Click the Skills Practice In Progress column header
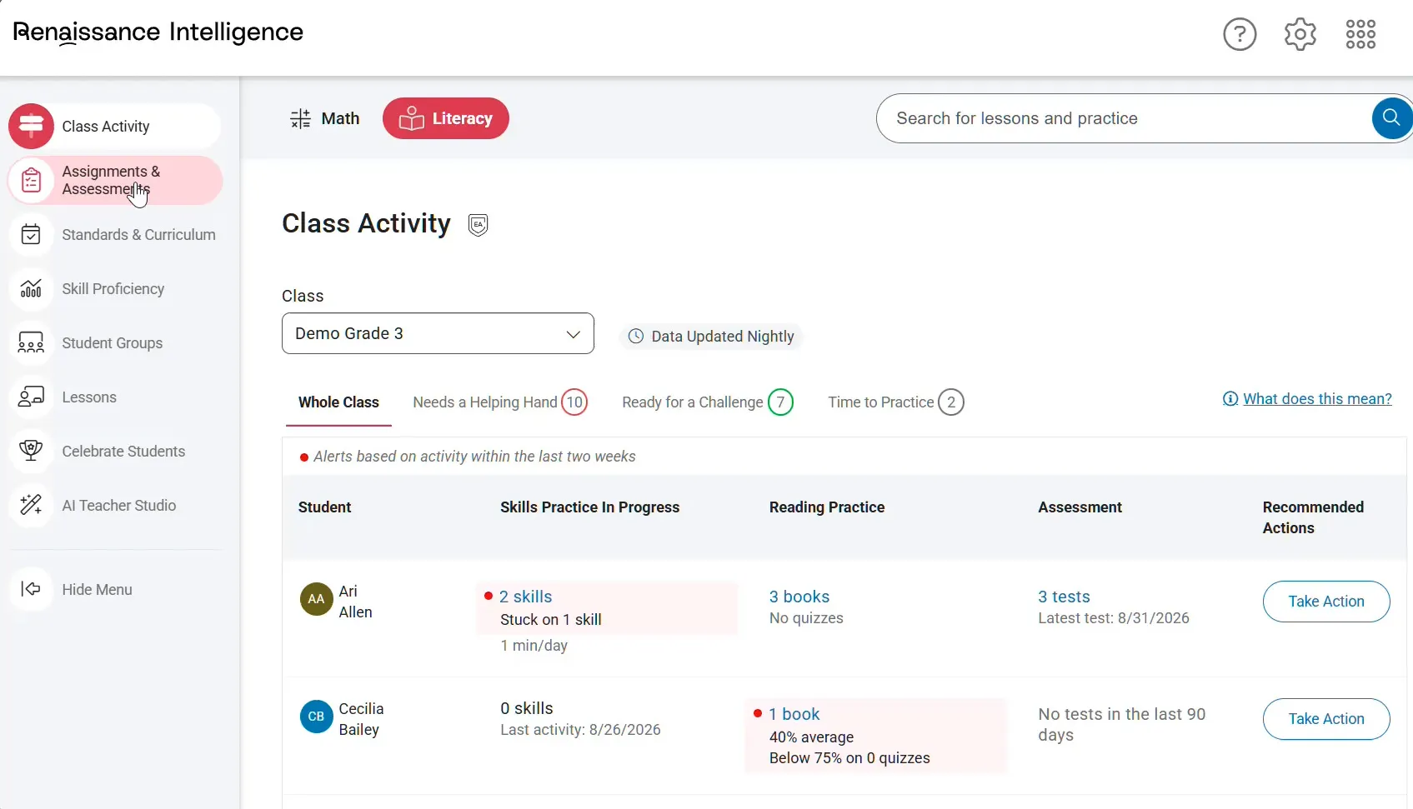The height and width of the screenshot is (809, 1413). (589, 507)
